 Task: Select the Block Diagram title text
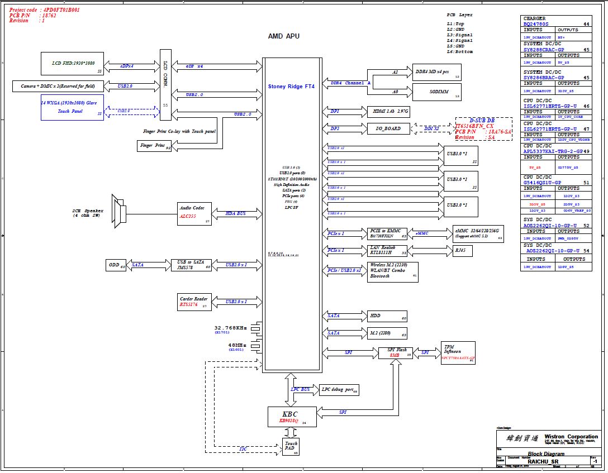(546, 453)
